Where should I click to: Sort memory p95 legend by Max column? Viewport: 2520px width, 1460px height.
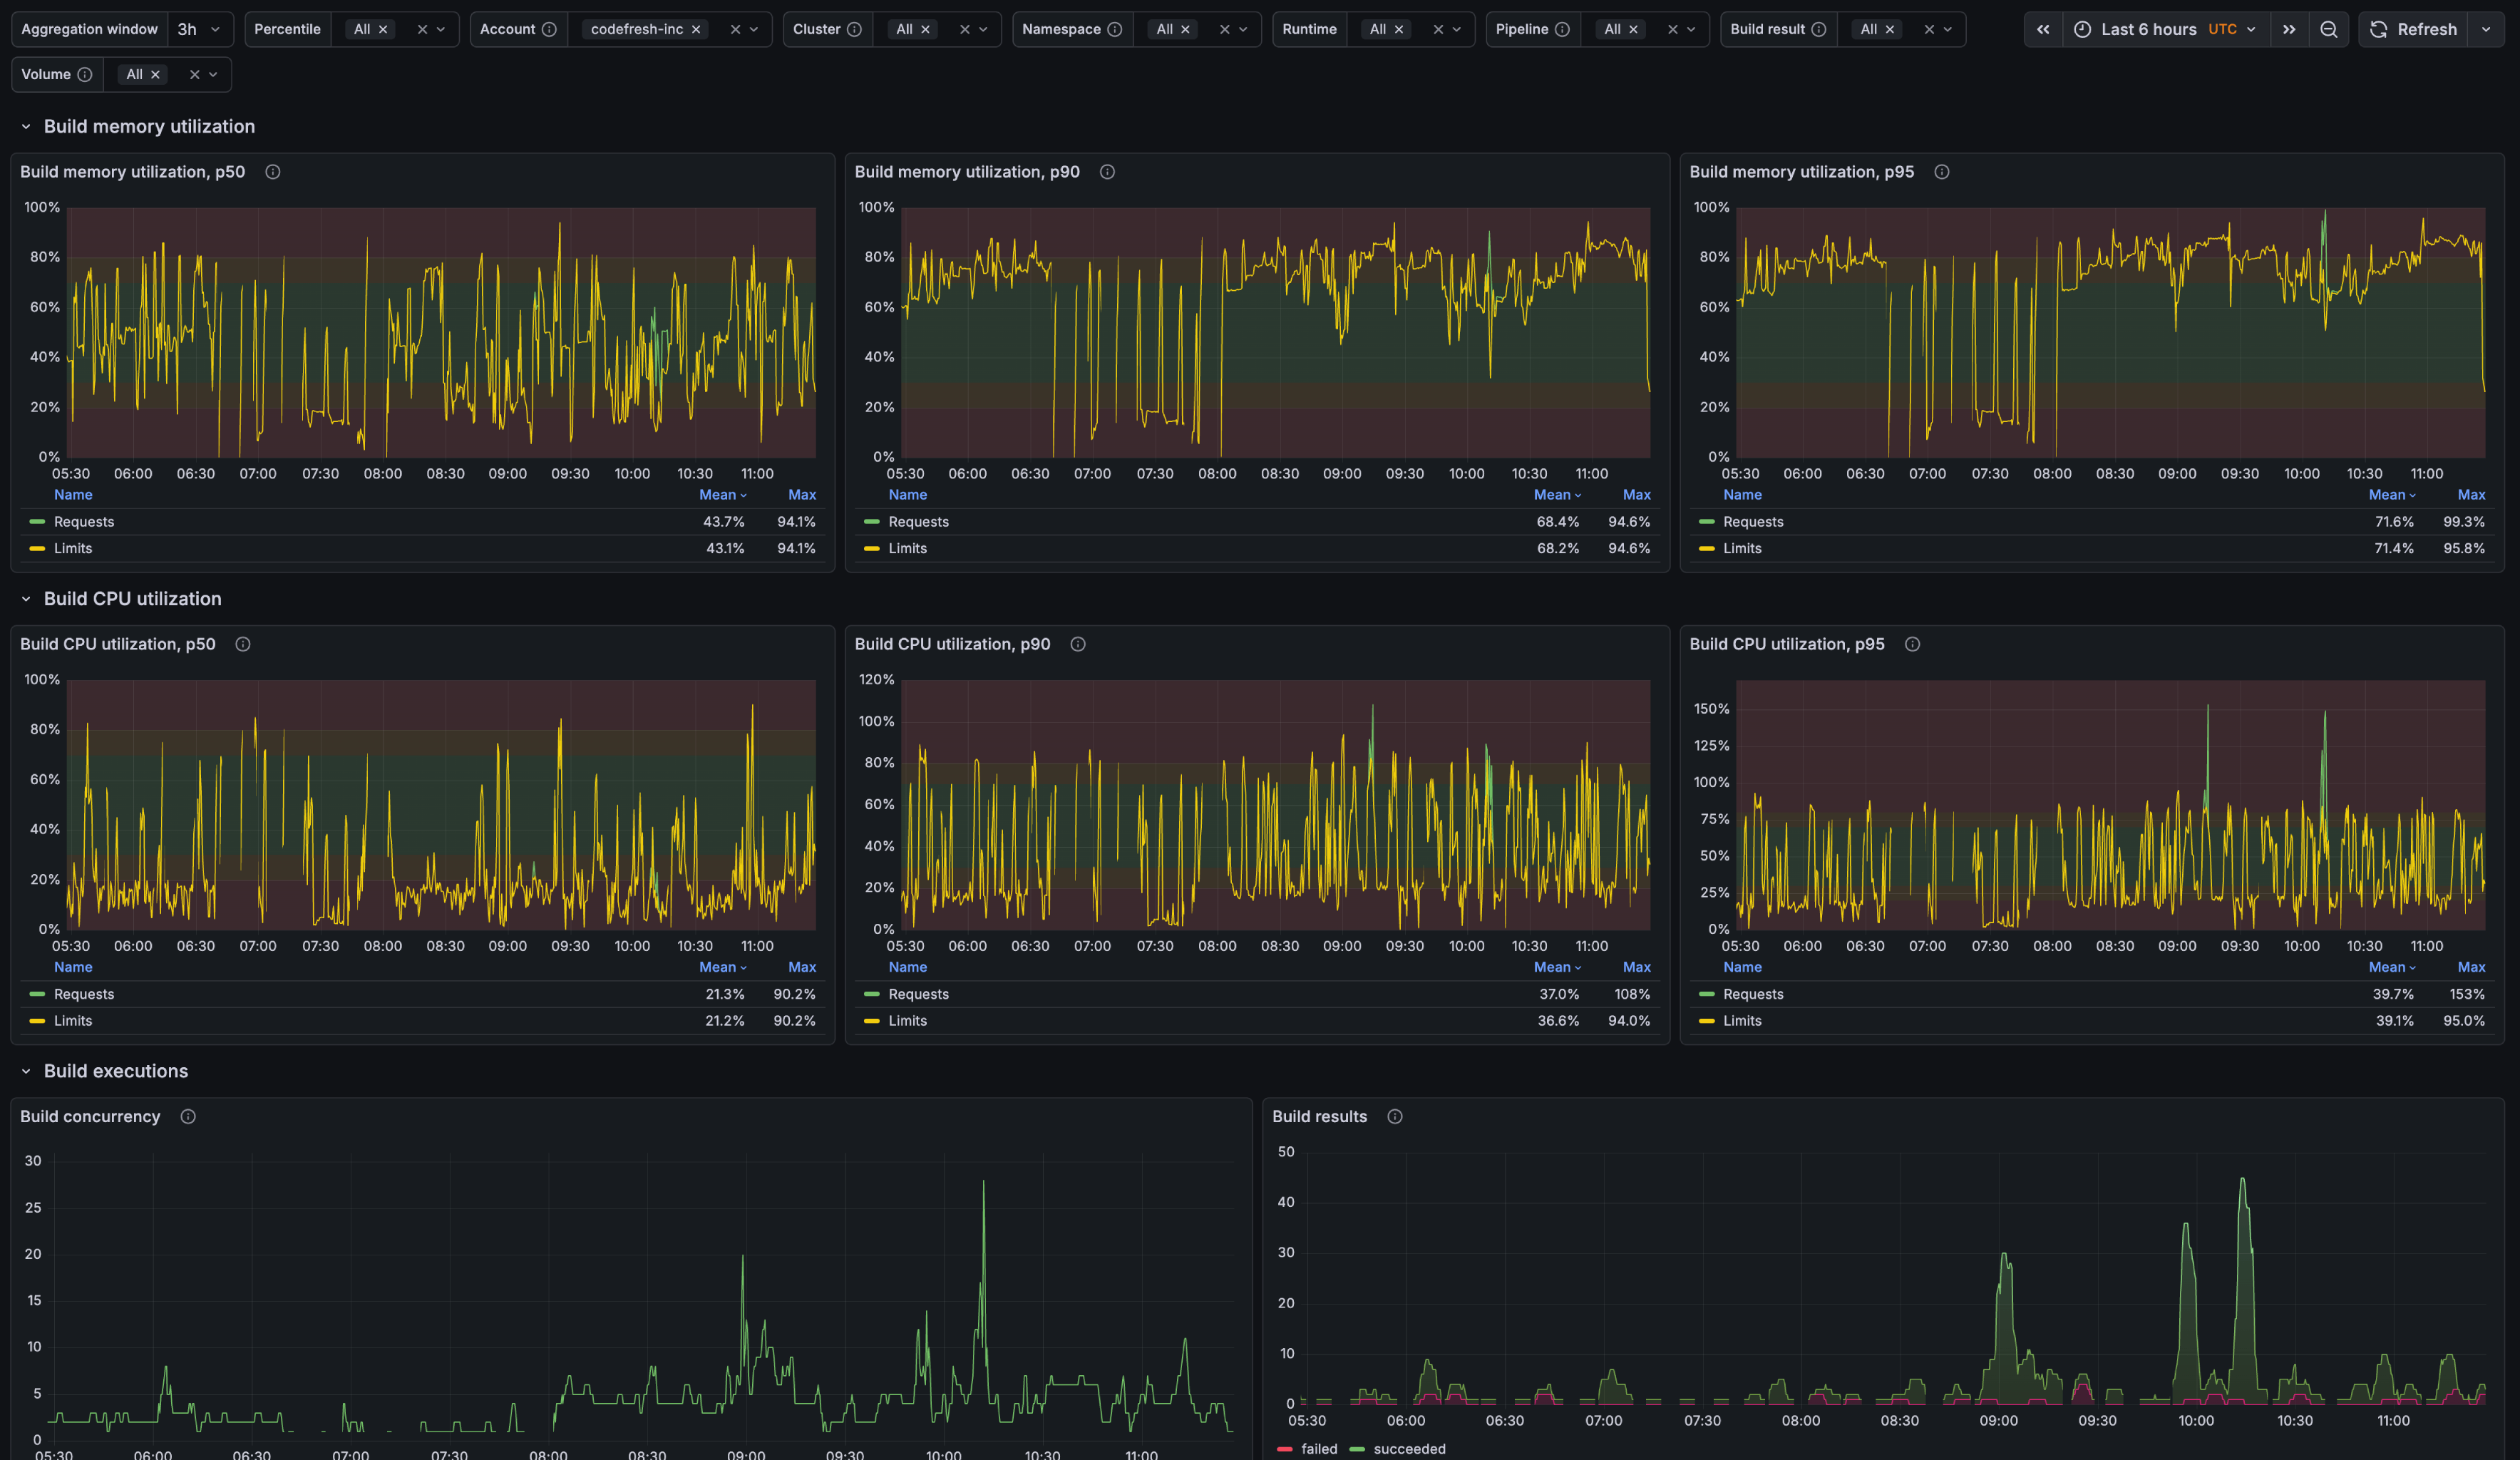(2471, 494)
